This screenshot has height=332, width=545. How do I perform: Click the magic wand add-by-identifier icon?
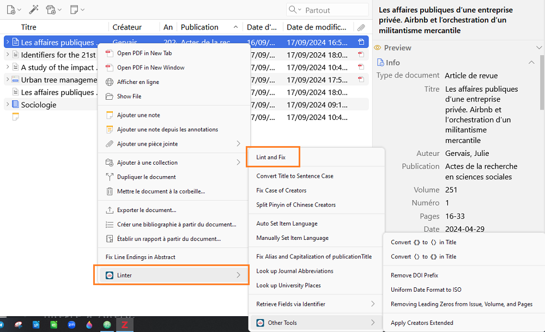pyautogui.click(x=34, y=10)
